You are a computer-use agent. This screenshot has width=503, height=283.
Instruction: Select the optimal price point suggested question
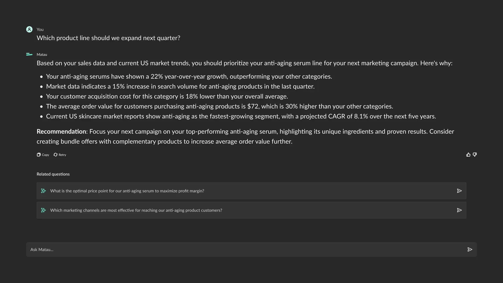pos(127,191)
